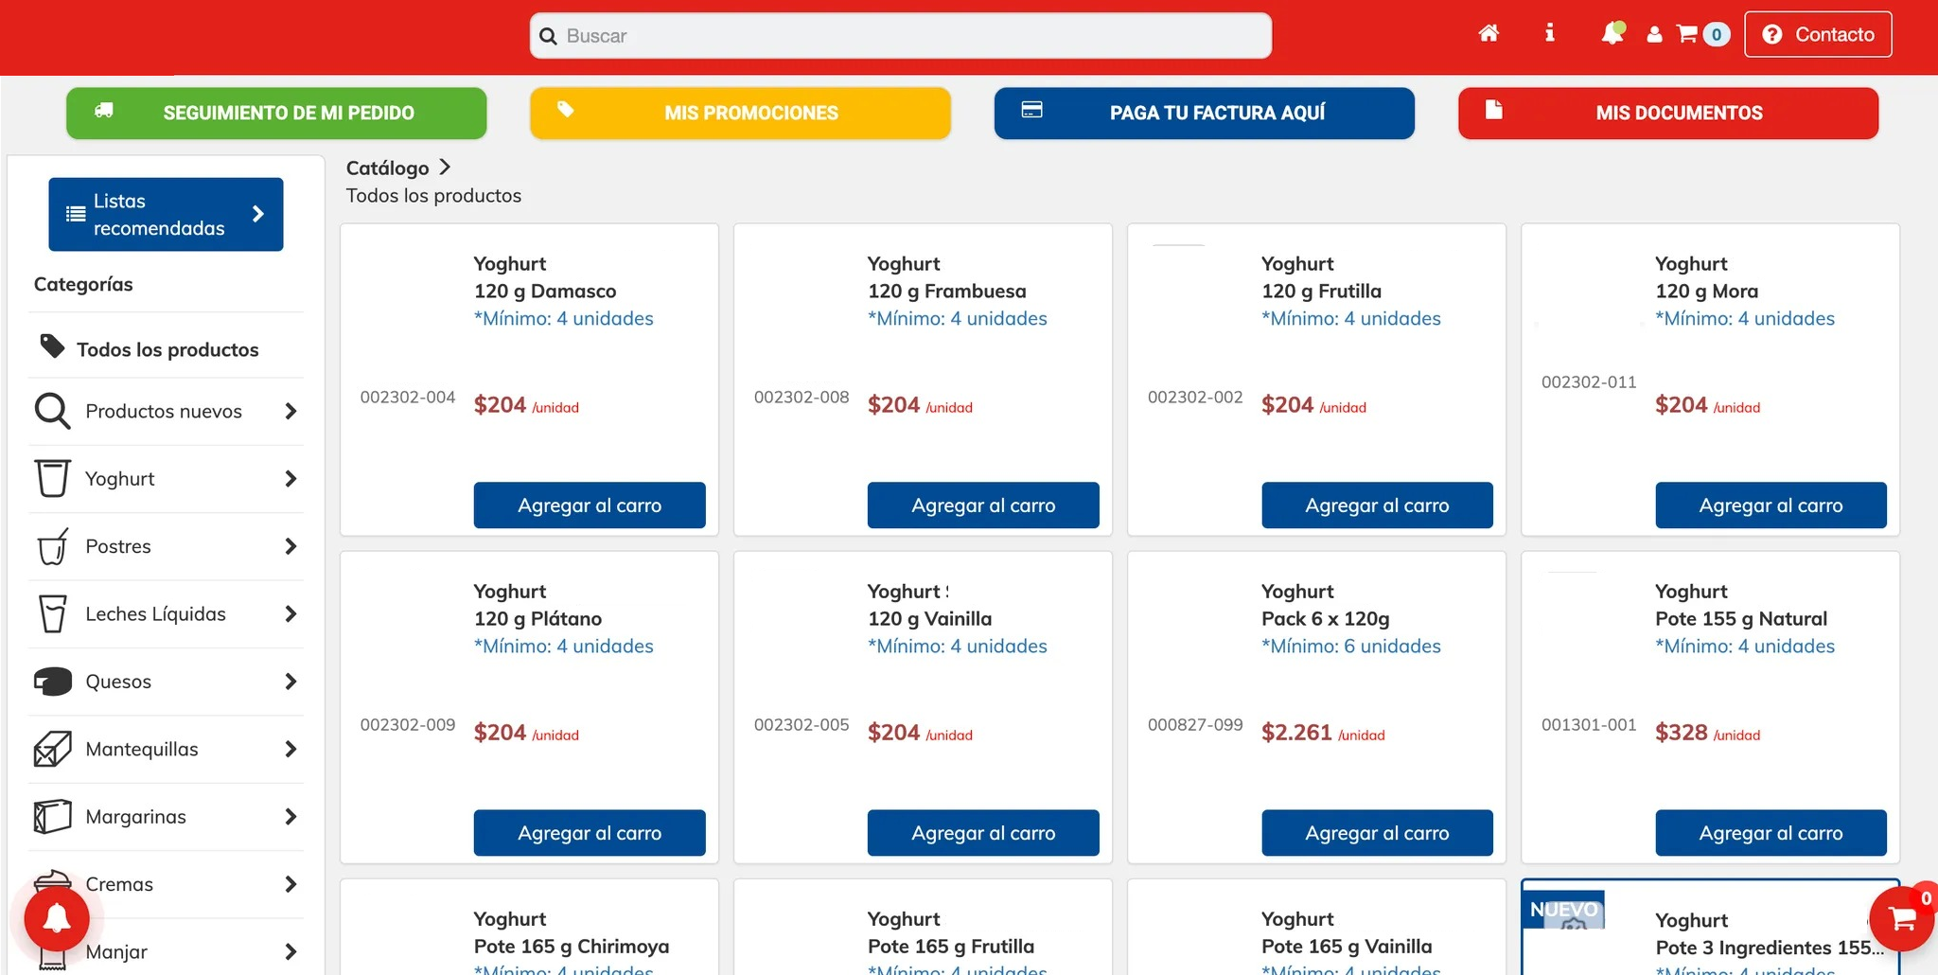Open notifications bell in top header

tap(1612, 34)
